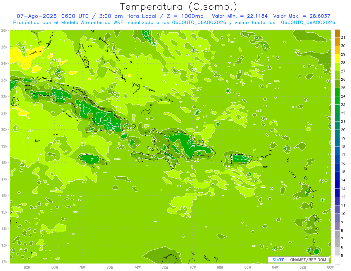Click legend value 6 on the color scale
Image resolution: width=351 pixels, height=271 pixels.
tap(342, 247)
